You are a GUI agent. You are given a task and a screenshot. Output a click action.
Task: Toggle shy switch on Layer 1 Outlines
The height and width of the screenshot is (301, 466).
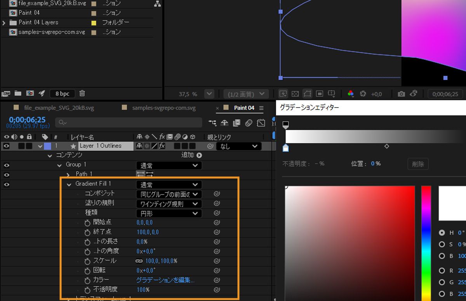click(x=139, y=146)
